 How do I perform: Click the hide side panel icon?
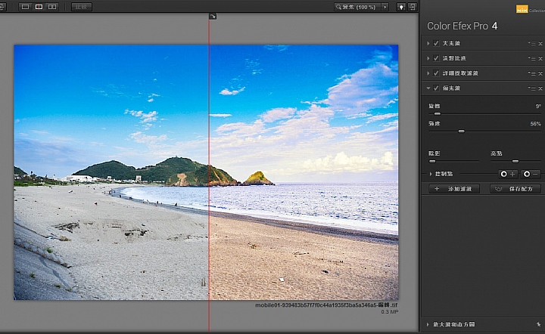coord(413,7)
